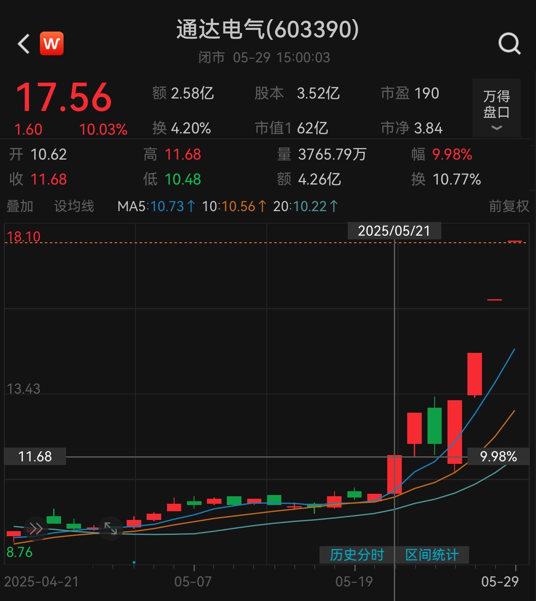Screen dimensions: 536x601
Task: Open 区间统计 range statistics
Action: 432,555
